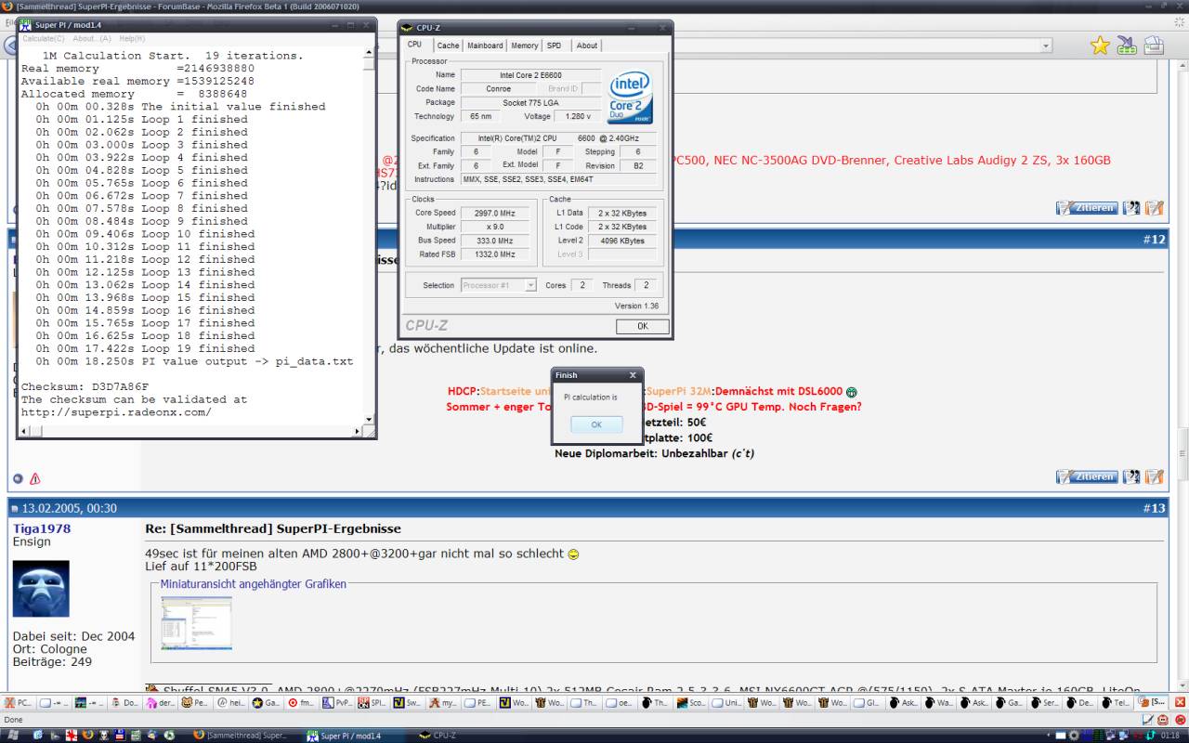
Task: Click multi-quote icon in the upper post
Action: coord(1131,208)
